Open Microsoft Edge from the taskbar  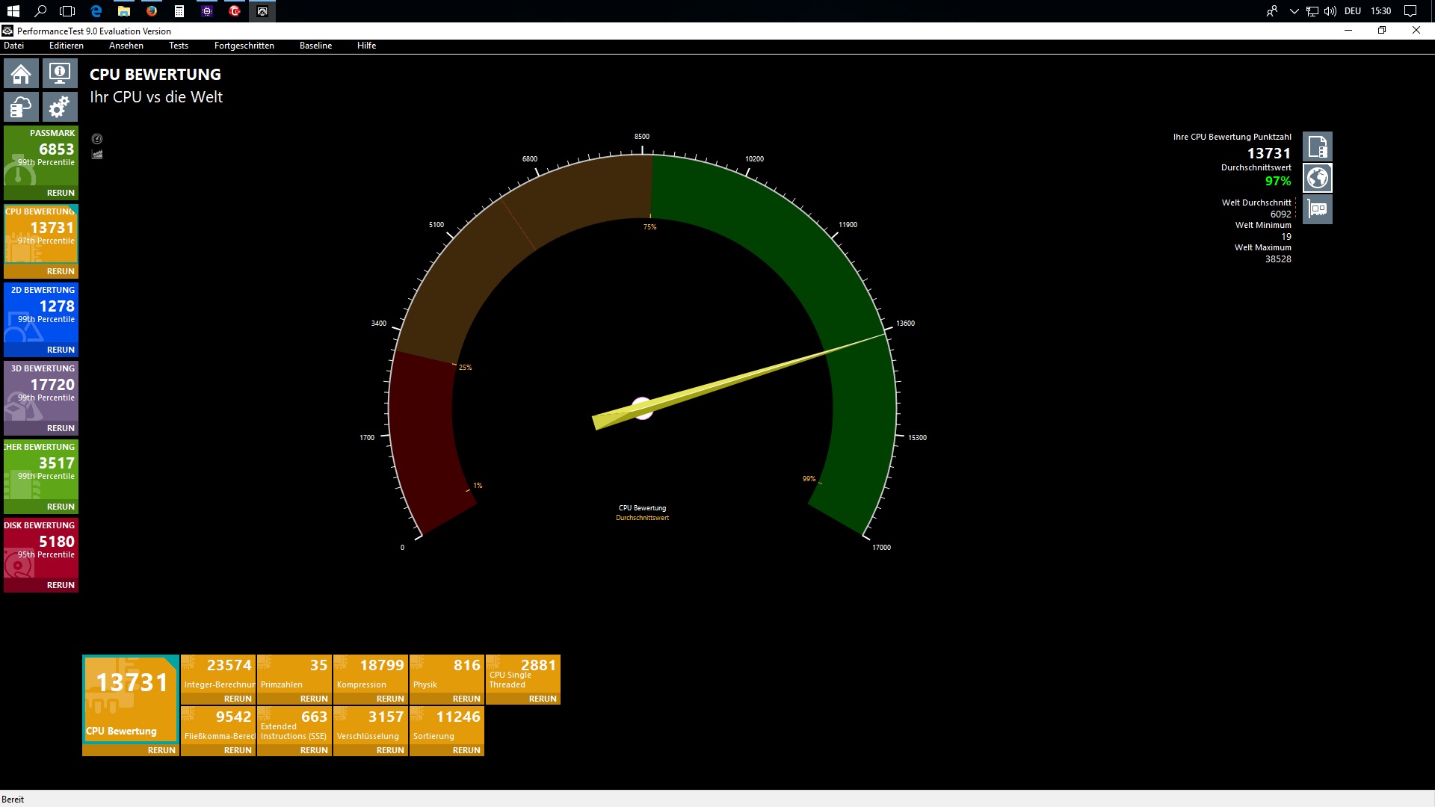(x=96, y=11)
